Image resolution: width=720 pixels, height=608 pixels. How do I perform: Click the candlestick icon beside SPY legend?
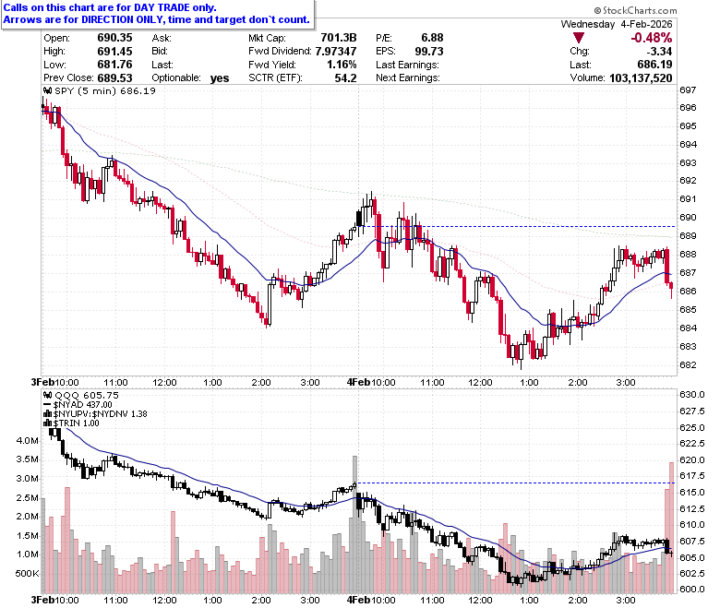(x=48, y=90)
